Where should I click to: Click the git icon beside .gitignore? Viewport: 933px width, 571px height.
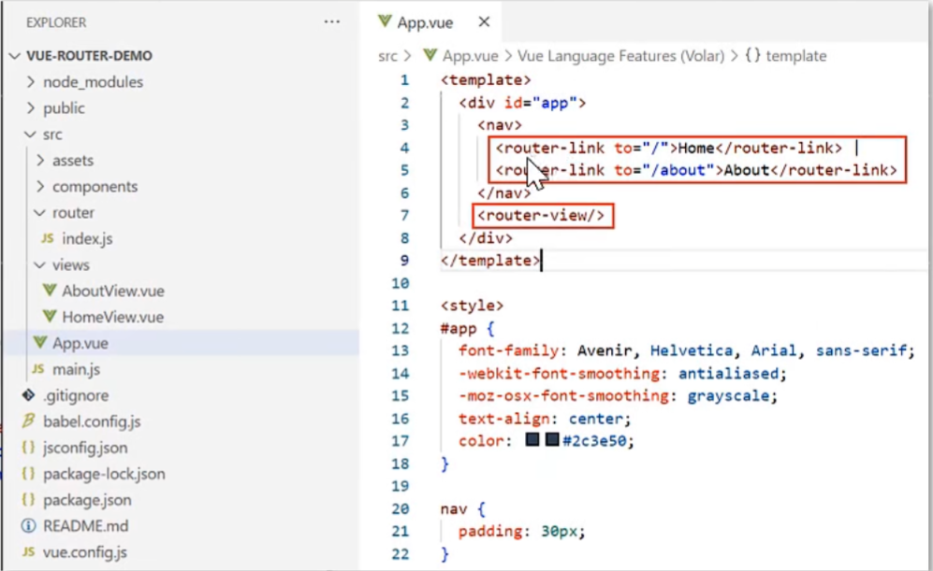click(x=28, y=394)
